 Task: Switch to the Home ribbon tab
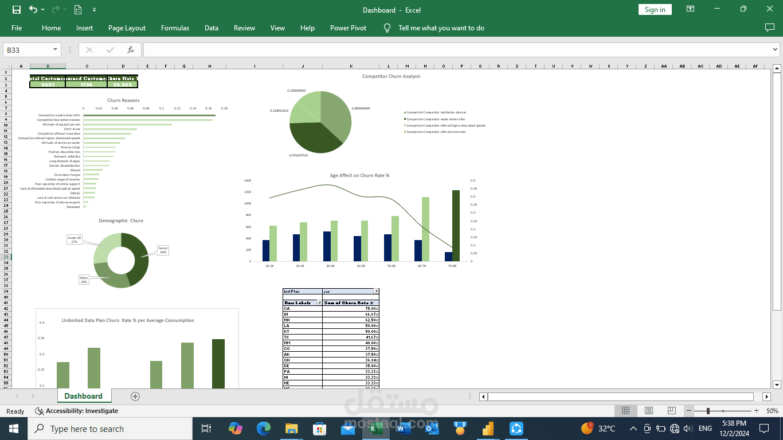tap(51, 28)
